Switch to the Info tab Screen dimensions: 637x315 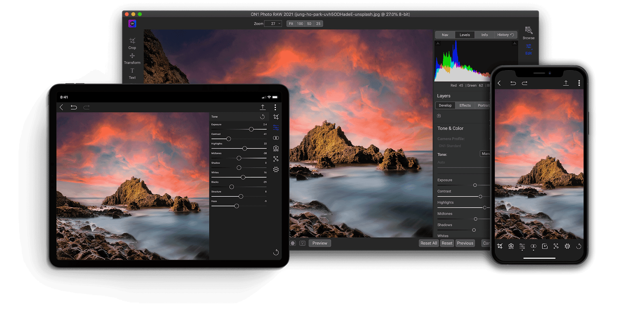coord(485,35)
